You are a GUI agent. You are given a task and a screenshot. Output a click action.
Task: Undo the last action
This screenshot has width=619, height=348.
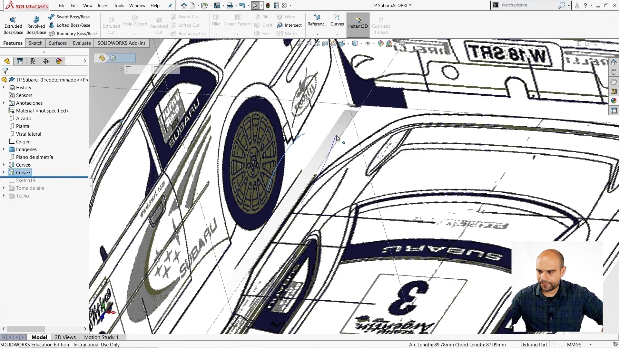[242, 5]
